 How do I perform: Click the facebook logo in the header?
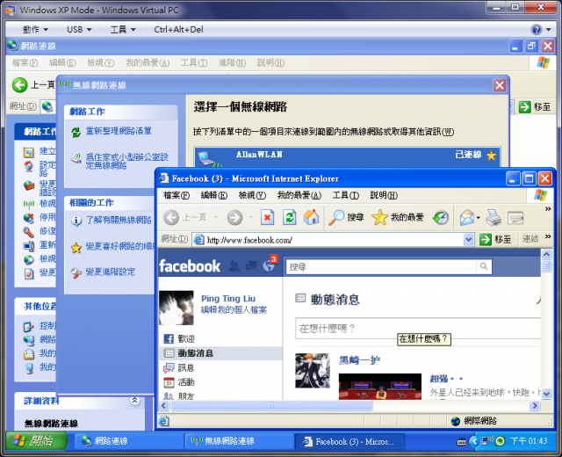pyautogui.click(x=190, y=266)
